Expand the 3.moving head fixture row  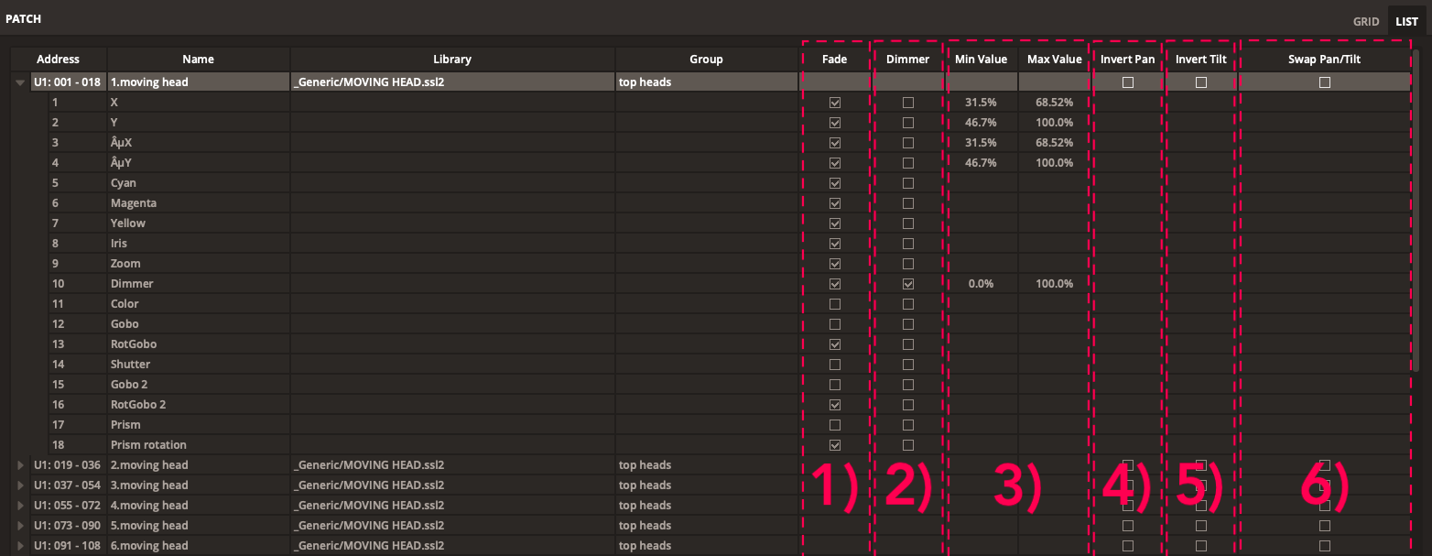click(x=20, y=485)
